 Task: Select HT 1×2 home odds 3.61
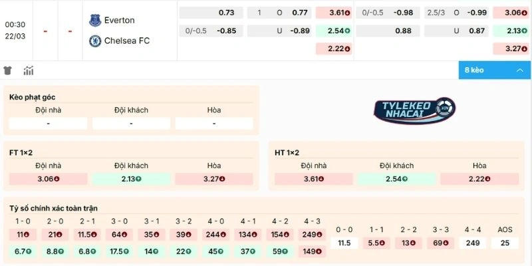[313, 179]
